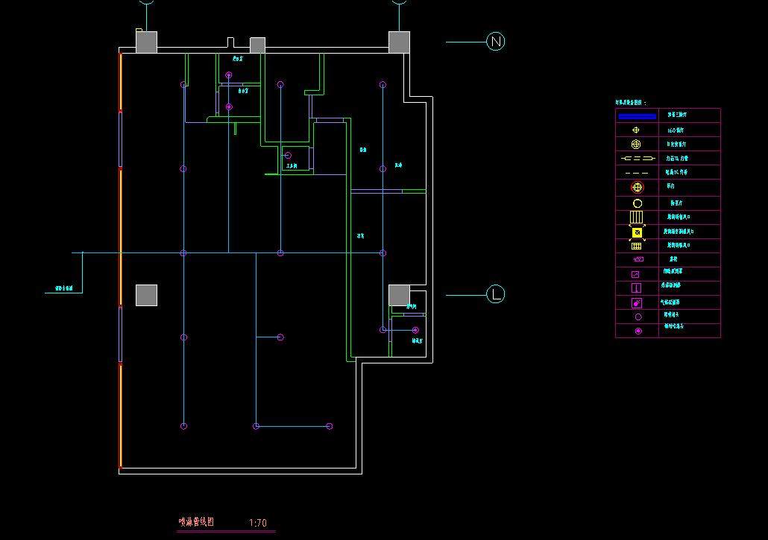Select the gray column at top-right corner

click(x=399, y=42)
